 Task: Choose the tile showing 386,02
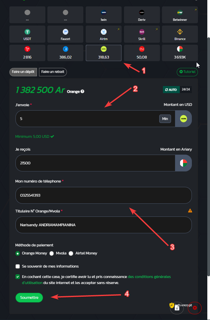[x=65, y=53]
